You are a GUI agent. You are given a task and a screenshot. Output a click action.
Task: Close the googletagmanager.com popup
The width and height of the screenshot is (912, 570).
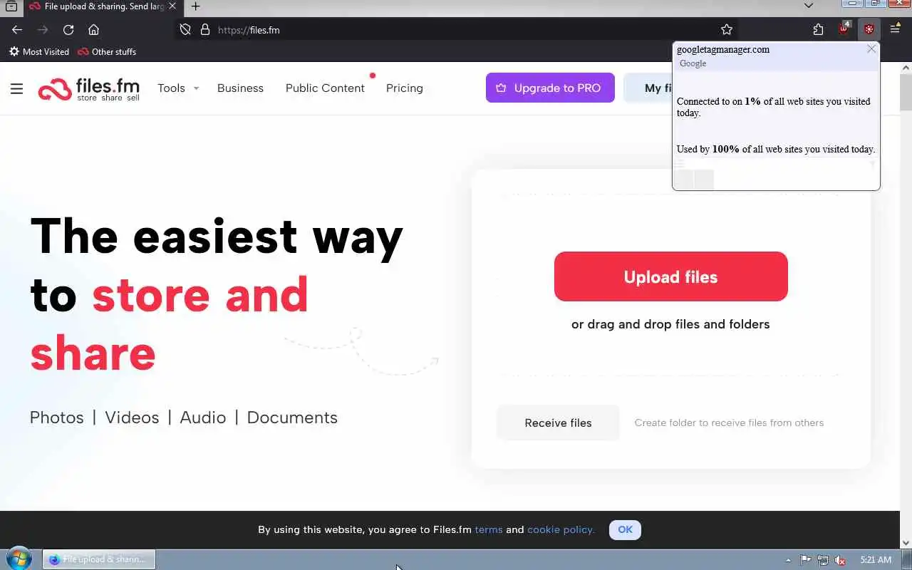tap(871, 49)
